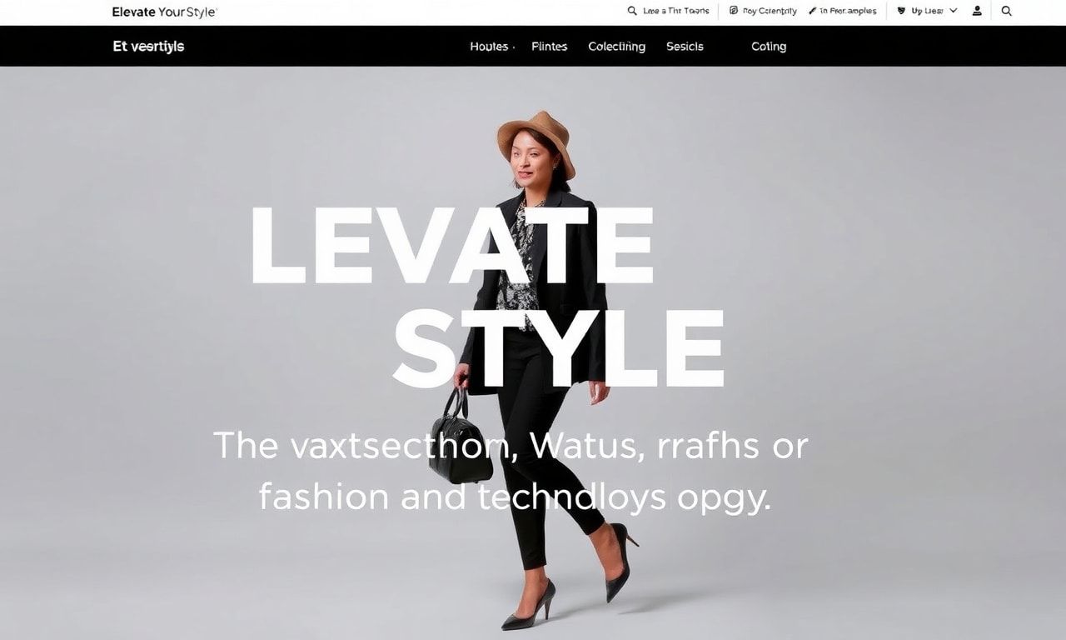Click the "Et vesrtiyls" logo in black bar
This screenshot has height=640, width=1066.
coord(148,47)
